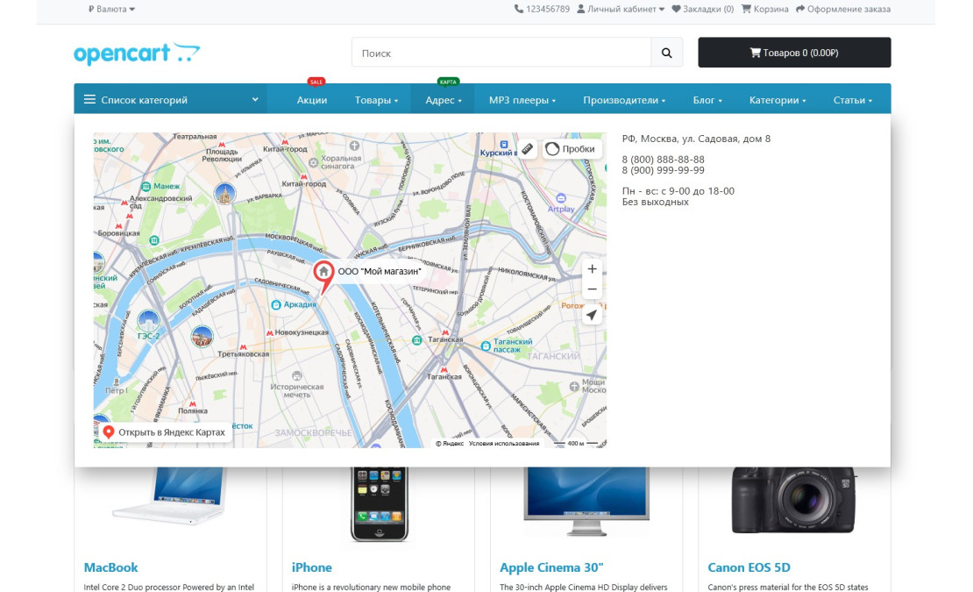Click the Третьяковская metro icon on map
The width and height of the screenshot is (973, 592).
pyautogui.click(x=244, y=347)
